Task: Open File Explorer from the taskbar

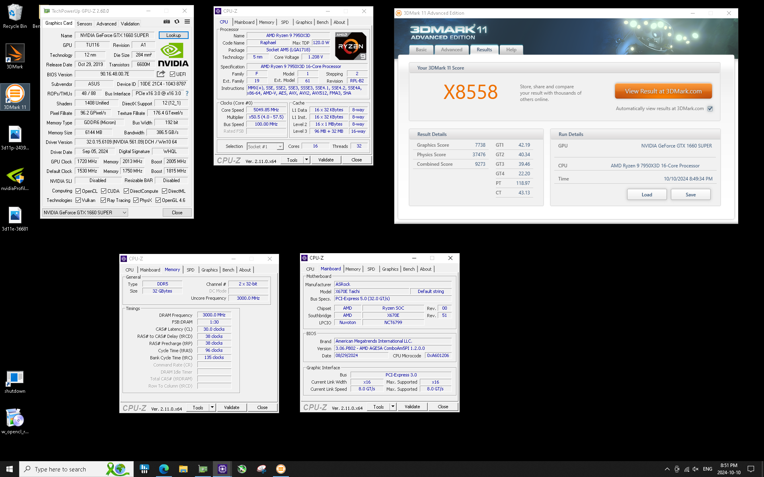Action: pos(183,469)
